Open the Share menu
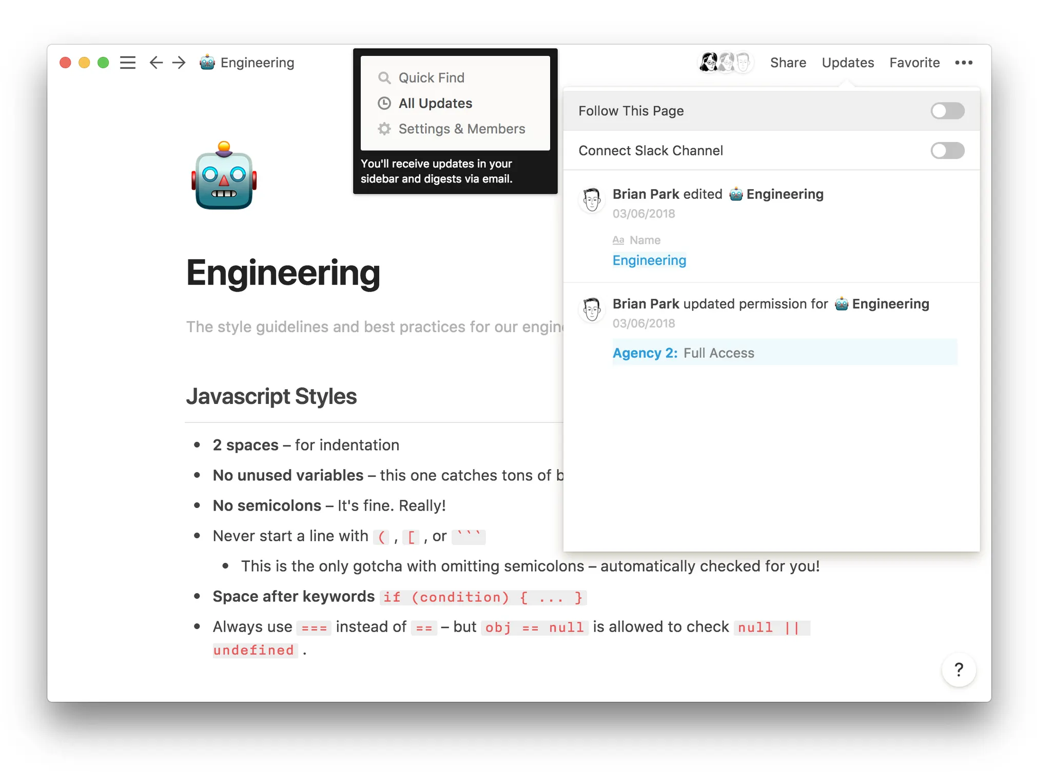Screen dimensions: 1051x772 pyautogui.click(x=788, y=63)
